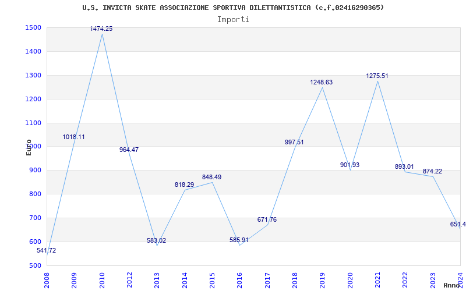Click the x-axis year 2022
The width and height of the screenshot is (466, 291).
pos(405,280)
